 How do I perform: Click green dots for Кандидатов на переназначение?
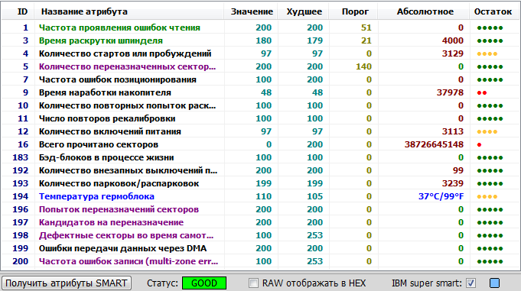click(490, 223)
